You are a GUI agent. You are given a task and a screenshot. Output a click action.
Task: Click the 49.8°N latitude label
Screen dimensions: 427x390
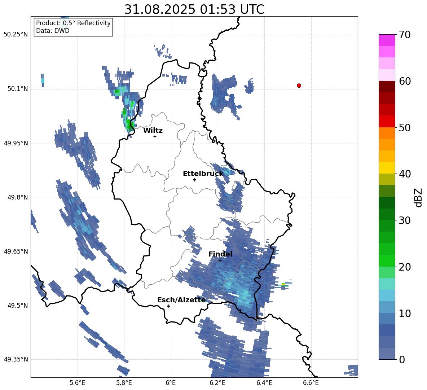click(x=18, y=197)
